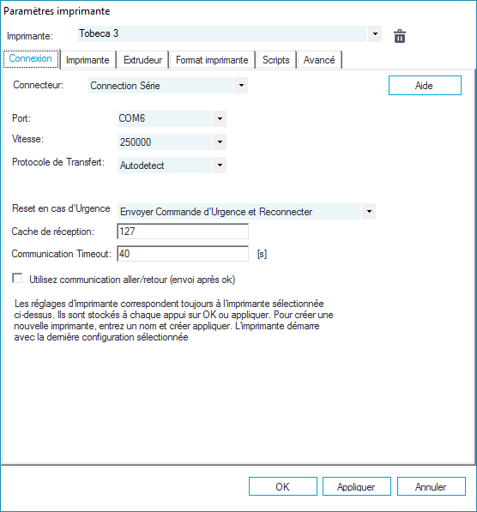The width and height of the screenshot is (477, 512).
Task: Expand Reset en cas d'Urgence dropdown
Action: click(369, 212)
